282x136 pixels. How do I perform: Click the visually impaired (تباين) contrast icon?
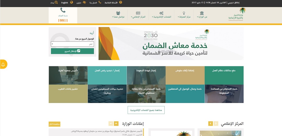(84, 3)
